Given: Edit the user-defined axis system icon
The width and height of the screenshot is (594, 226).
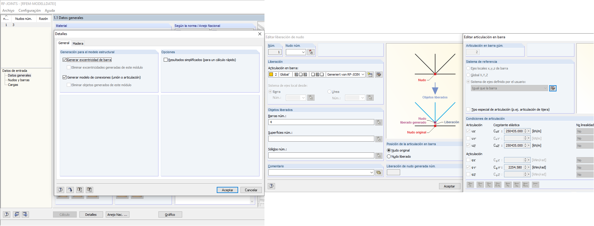Looking at the screenshot, I should click(553, 88).
